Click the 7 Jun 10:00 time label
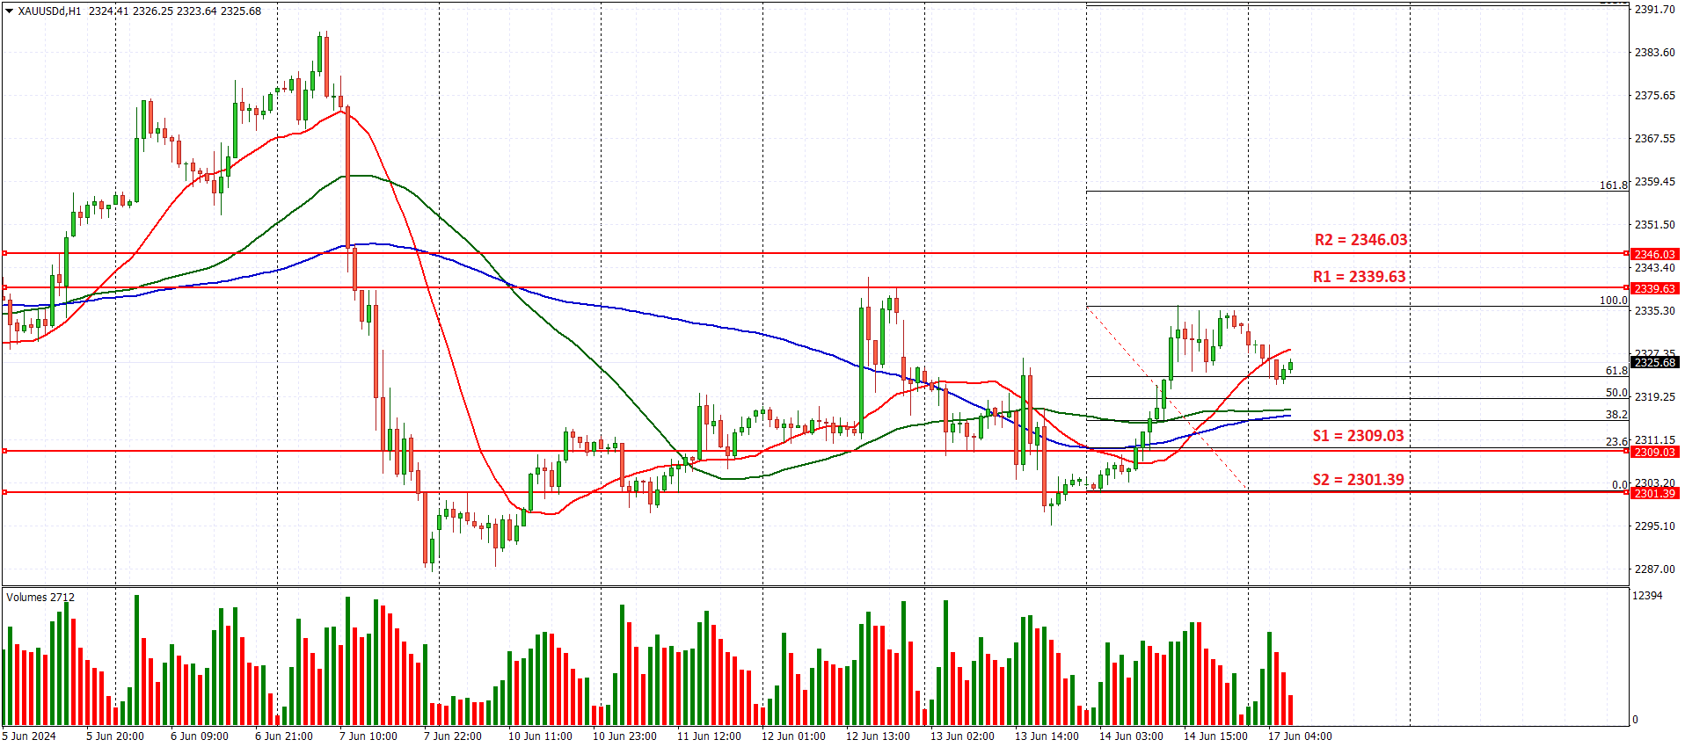 368,736
